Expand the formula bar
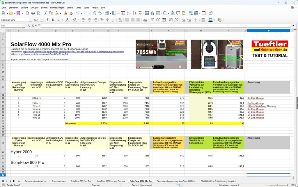This screenshot has width=298, height=187. pos(293,26)
